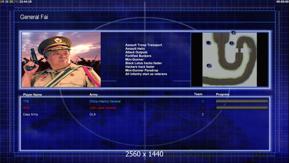Screen dimensions: 289x163
Task: Click the Army column header
Action: tap(94, 95)
